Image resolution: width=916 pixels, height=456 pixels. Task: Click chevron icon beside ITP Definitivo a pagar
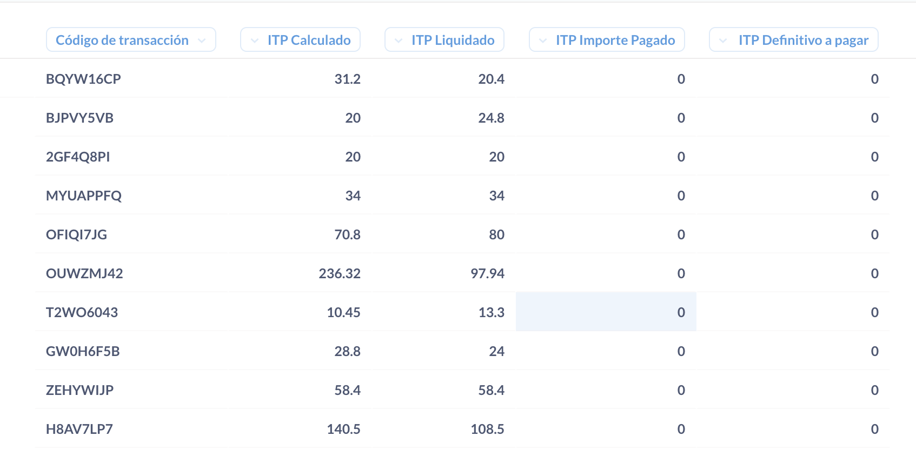[x=723, y=41]
